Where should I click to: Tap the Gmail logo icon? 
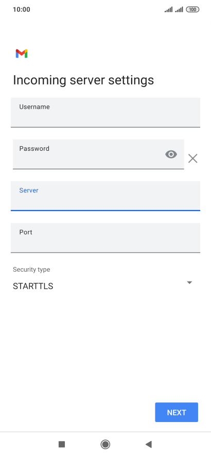click(x=22, y=54)
